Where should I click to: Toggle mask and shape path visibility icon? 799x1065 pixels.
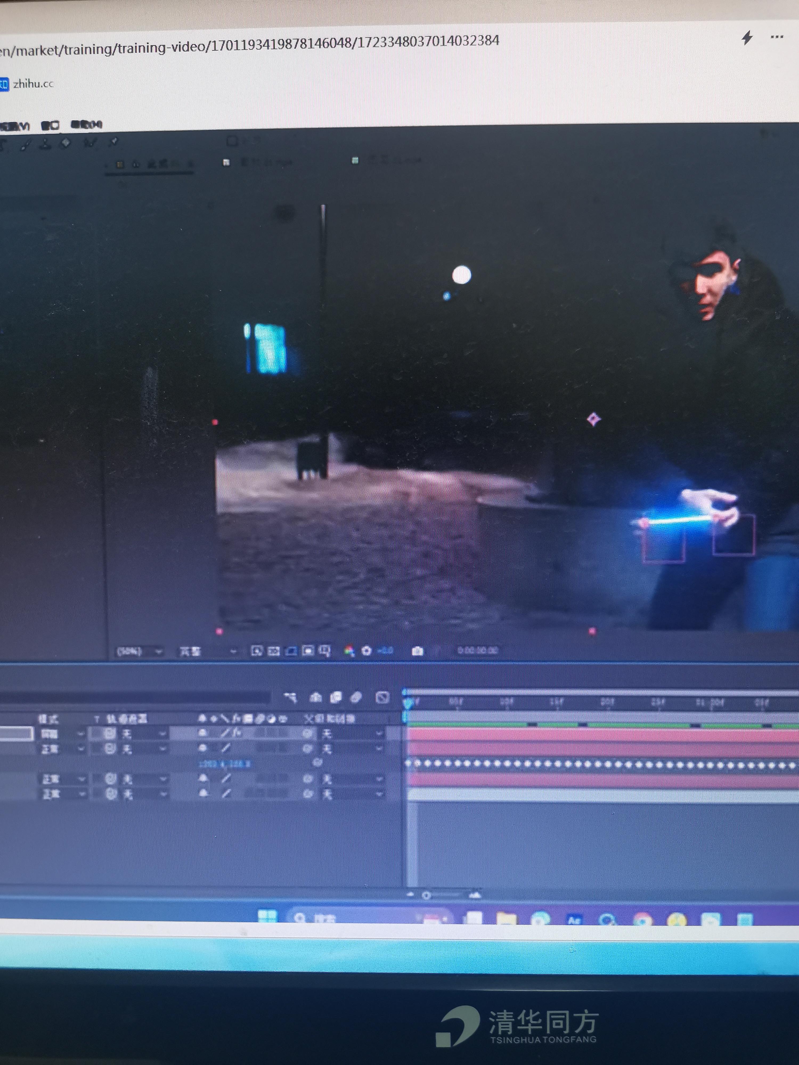(x=291, y=652)
